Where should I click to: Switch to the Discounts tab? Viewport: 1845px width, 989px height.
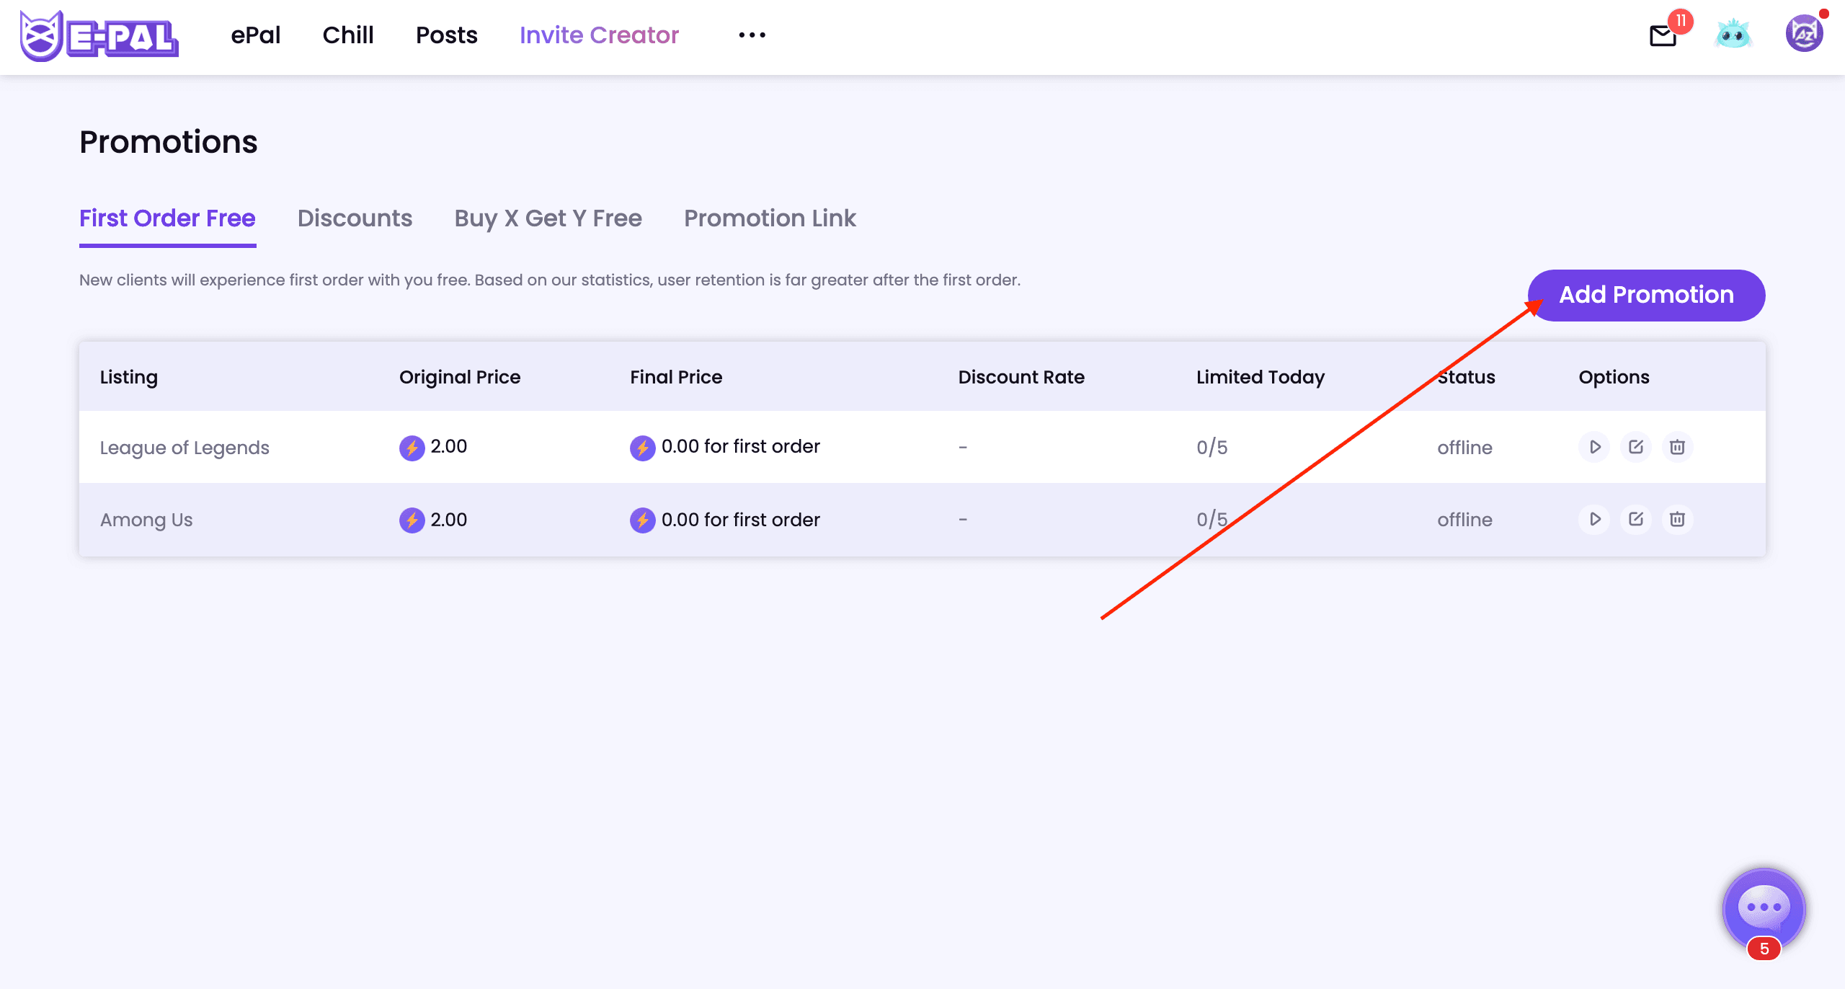point(355,218)
